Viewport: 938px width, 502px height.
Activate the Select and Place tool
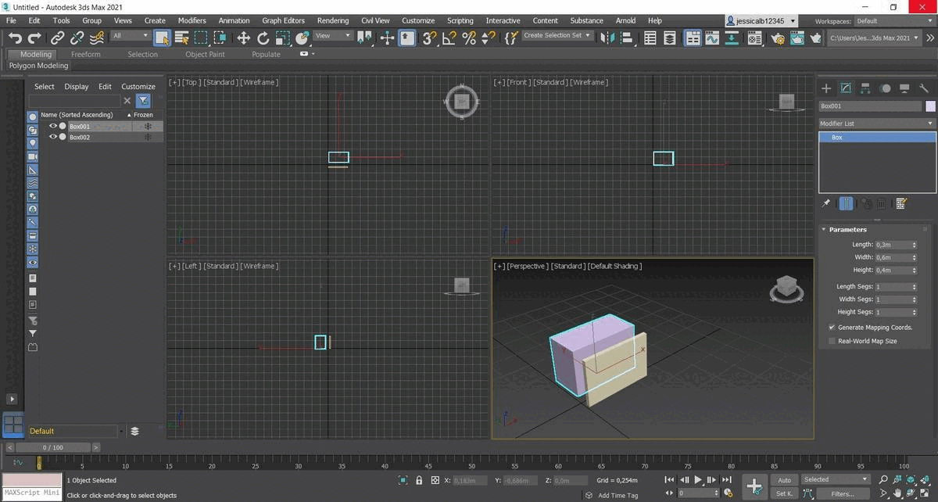pos(302,37)
